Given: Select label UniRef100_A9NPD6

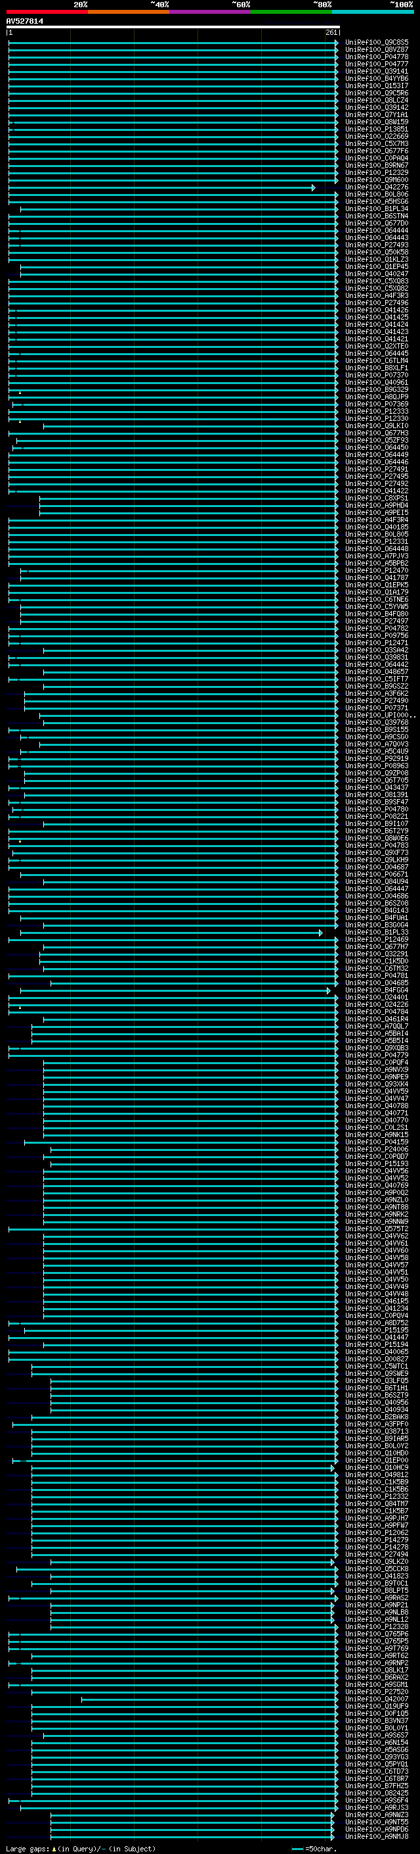Looking at the screenshot, I should [x=376, y=1829].
